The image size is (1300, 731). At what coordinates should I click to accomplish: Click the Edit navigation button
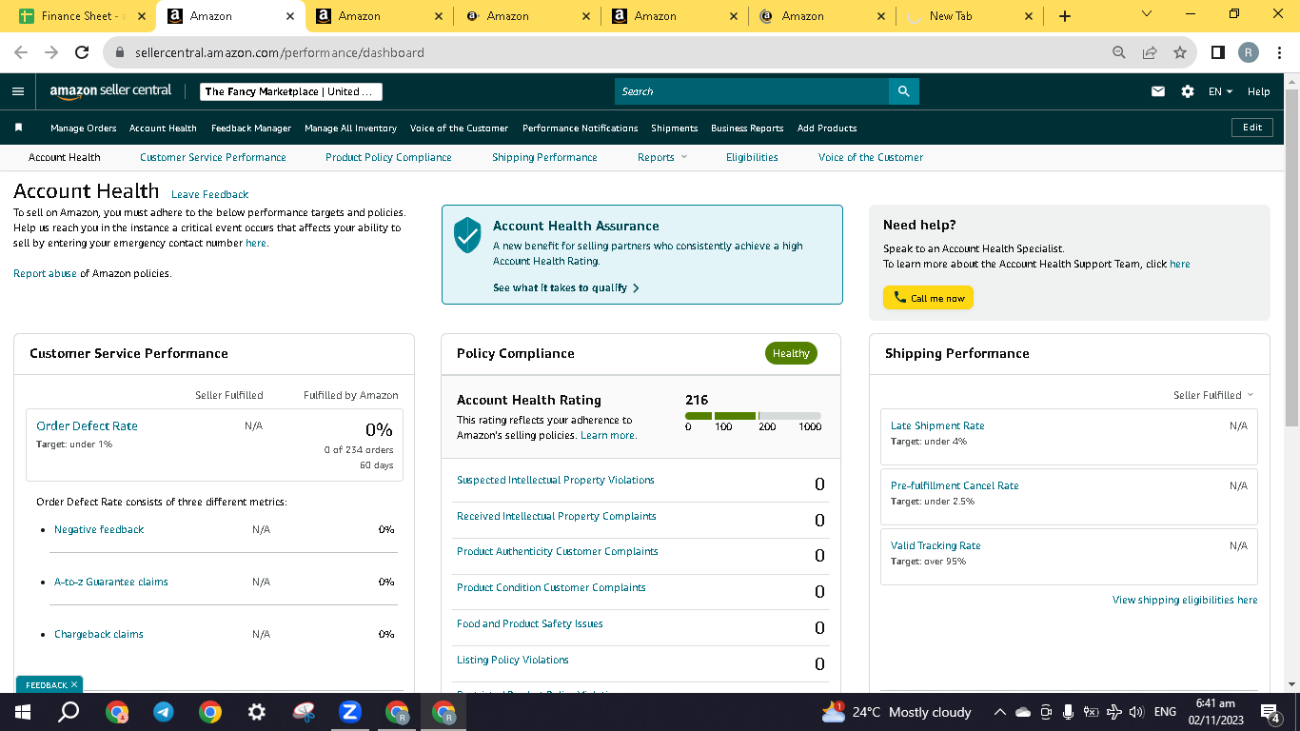click(x=1252, y=128)
